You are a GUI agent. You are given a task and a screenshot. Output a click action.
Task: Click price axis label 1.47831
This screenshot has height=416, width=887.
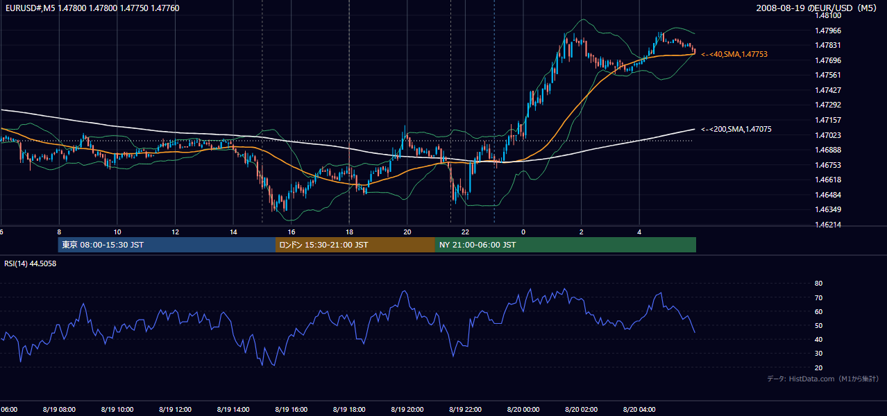pyautogui.click(x=828, y=45)
